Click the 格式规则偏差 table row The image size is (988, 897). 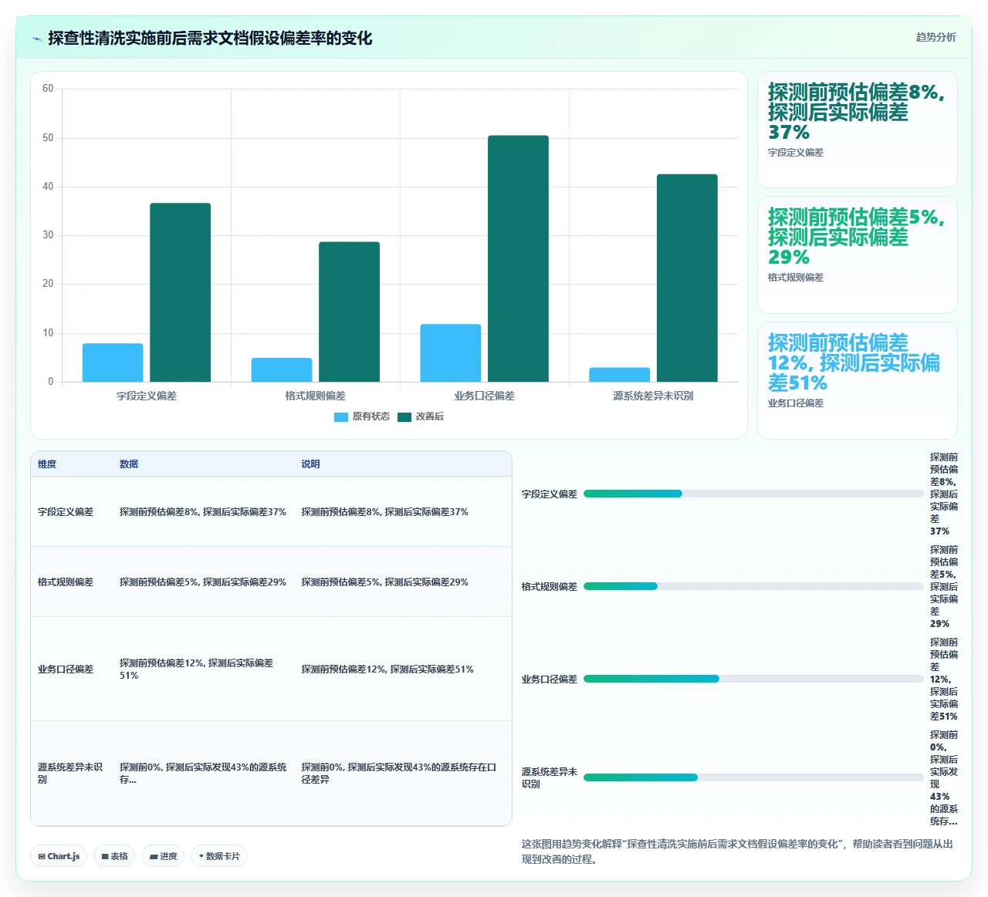[271, 582]
